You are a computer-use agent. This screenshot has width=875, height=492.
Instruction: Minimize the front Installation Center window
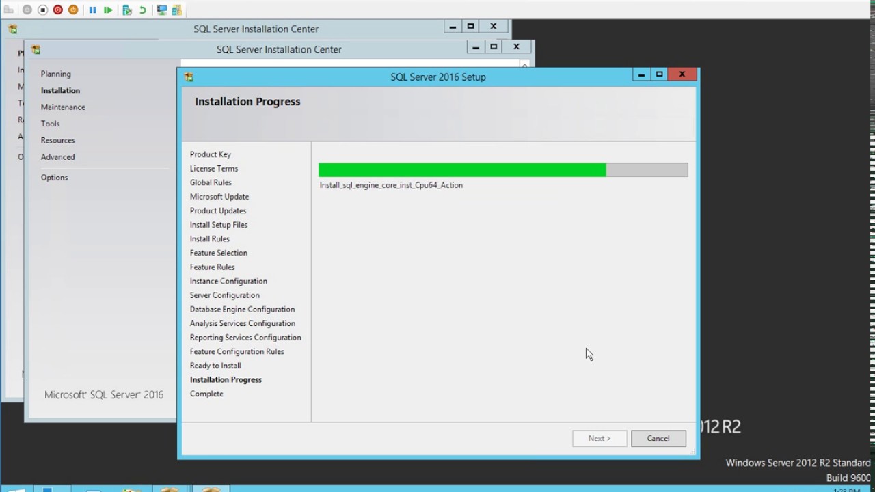pyautogui.click(x=475, y=47)
